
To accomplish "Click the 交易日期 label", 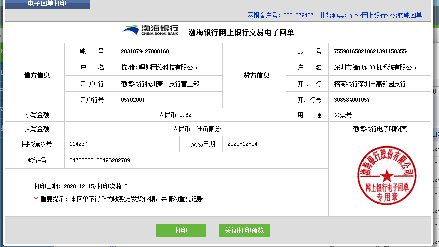I will click(203, 144).
